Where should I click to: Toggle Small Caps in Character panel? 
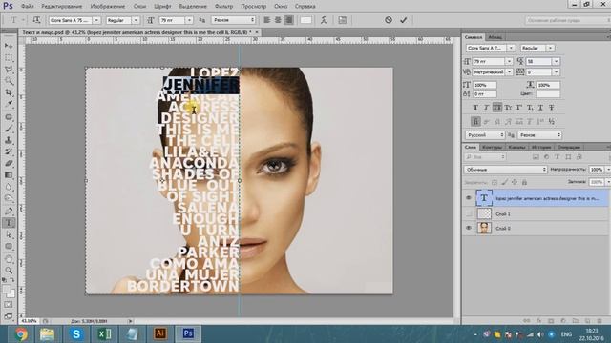pos(508,108)
